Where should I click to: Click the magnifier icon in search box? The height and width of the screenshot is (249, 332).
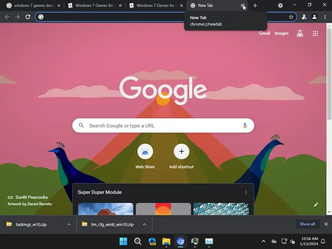[x=81, y=125]
